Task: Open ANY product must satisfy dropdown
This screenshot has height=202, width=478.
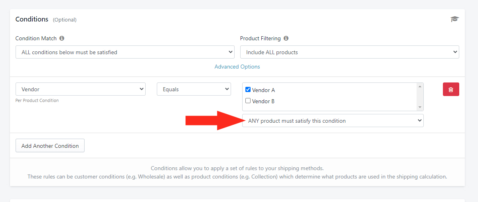Action: (333, 121)
